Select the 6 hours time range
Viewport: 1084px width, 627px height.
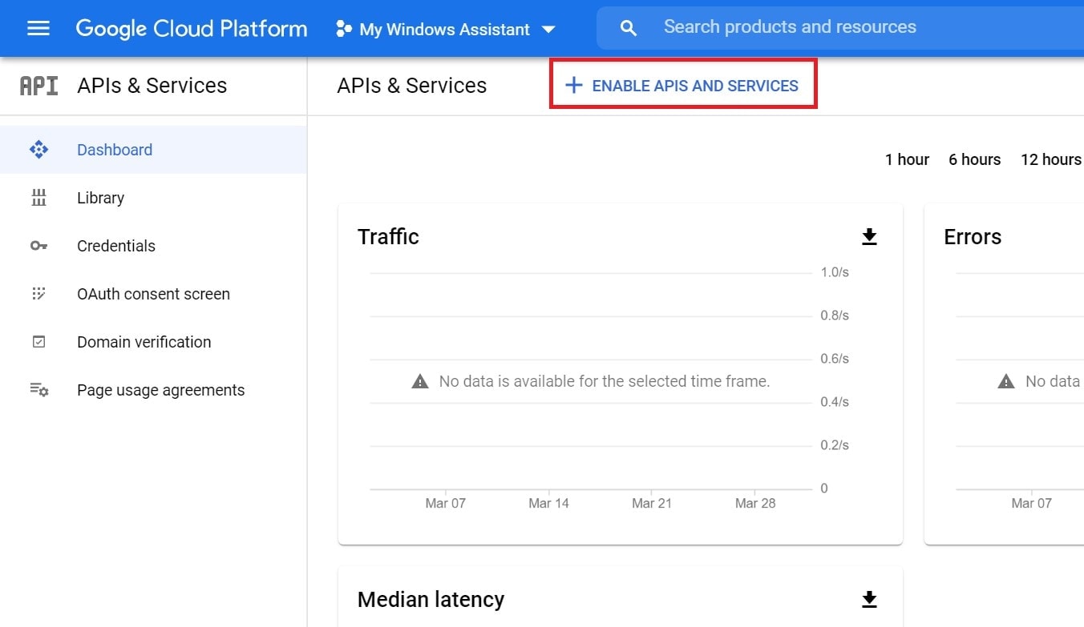tap(974, 159)
